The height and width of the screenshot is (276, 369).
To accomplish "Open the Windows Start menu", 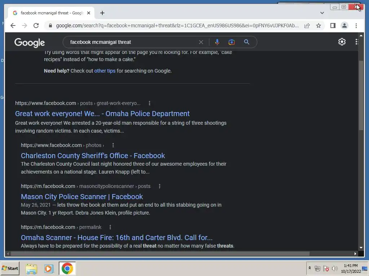I will point(10,268).
